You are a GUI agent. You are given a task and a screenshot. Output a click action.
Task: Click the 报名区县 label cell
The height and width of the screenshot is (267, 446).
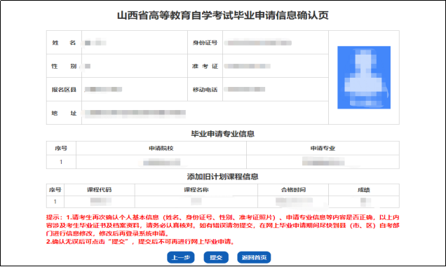(64, 90)
